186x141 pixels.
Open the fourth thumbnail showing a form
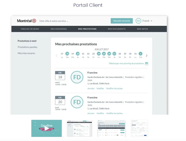[x=139, y=128]
